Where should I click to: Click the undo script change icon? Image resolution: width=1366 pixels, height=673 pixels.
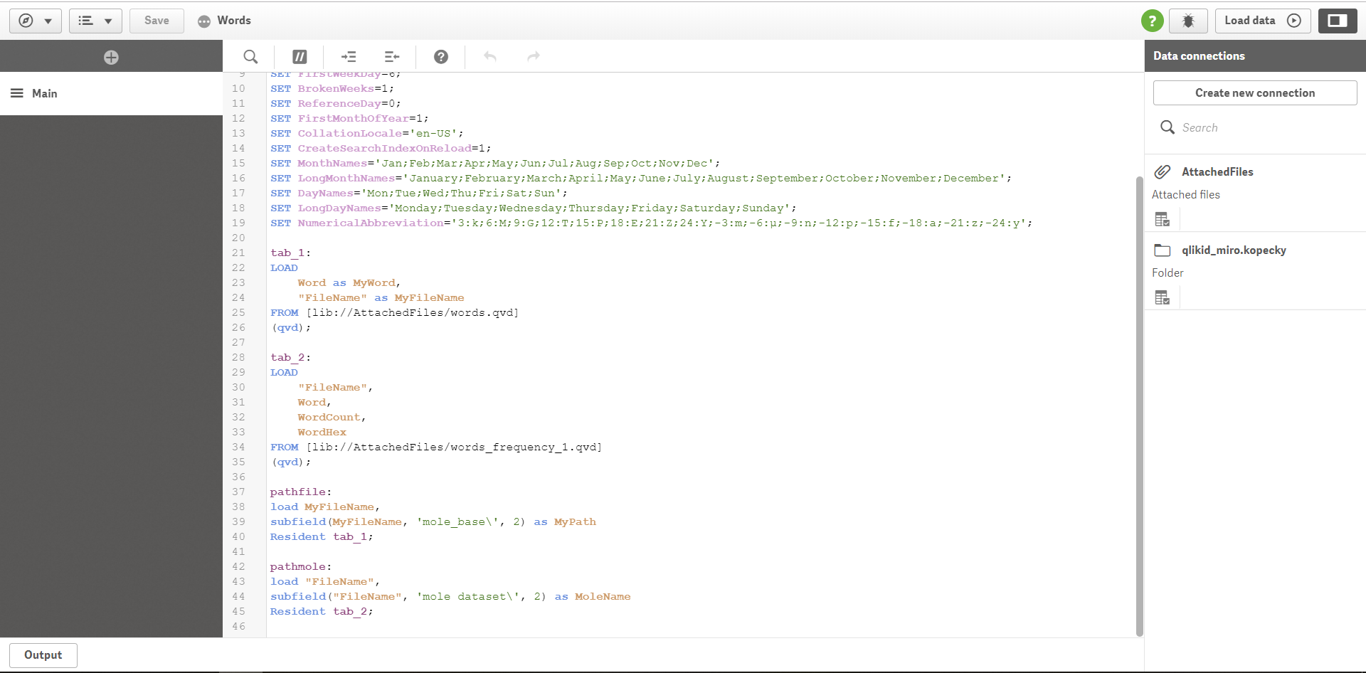coord(490,56)
